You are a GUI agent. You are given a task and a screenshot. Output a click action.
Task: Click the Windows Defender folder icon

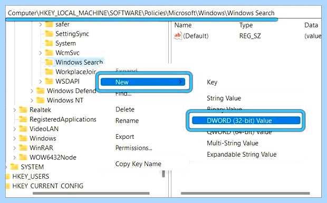(x=41, y=91)
